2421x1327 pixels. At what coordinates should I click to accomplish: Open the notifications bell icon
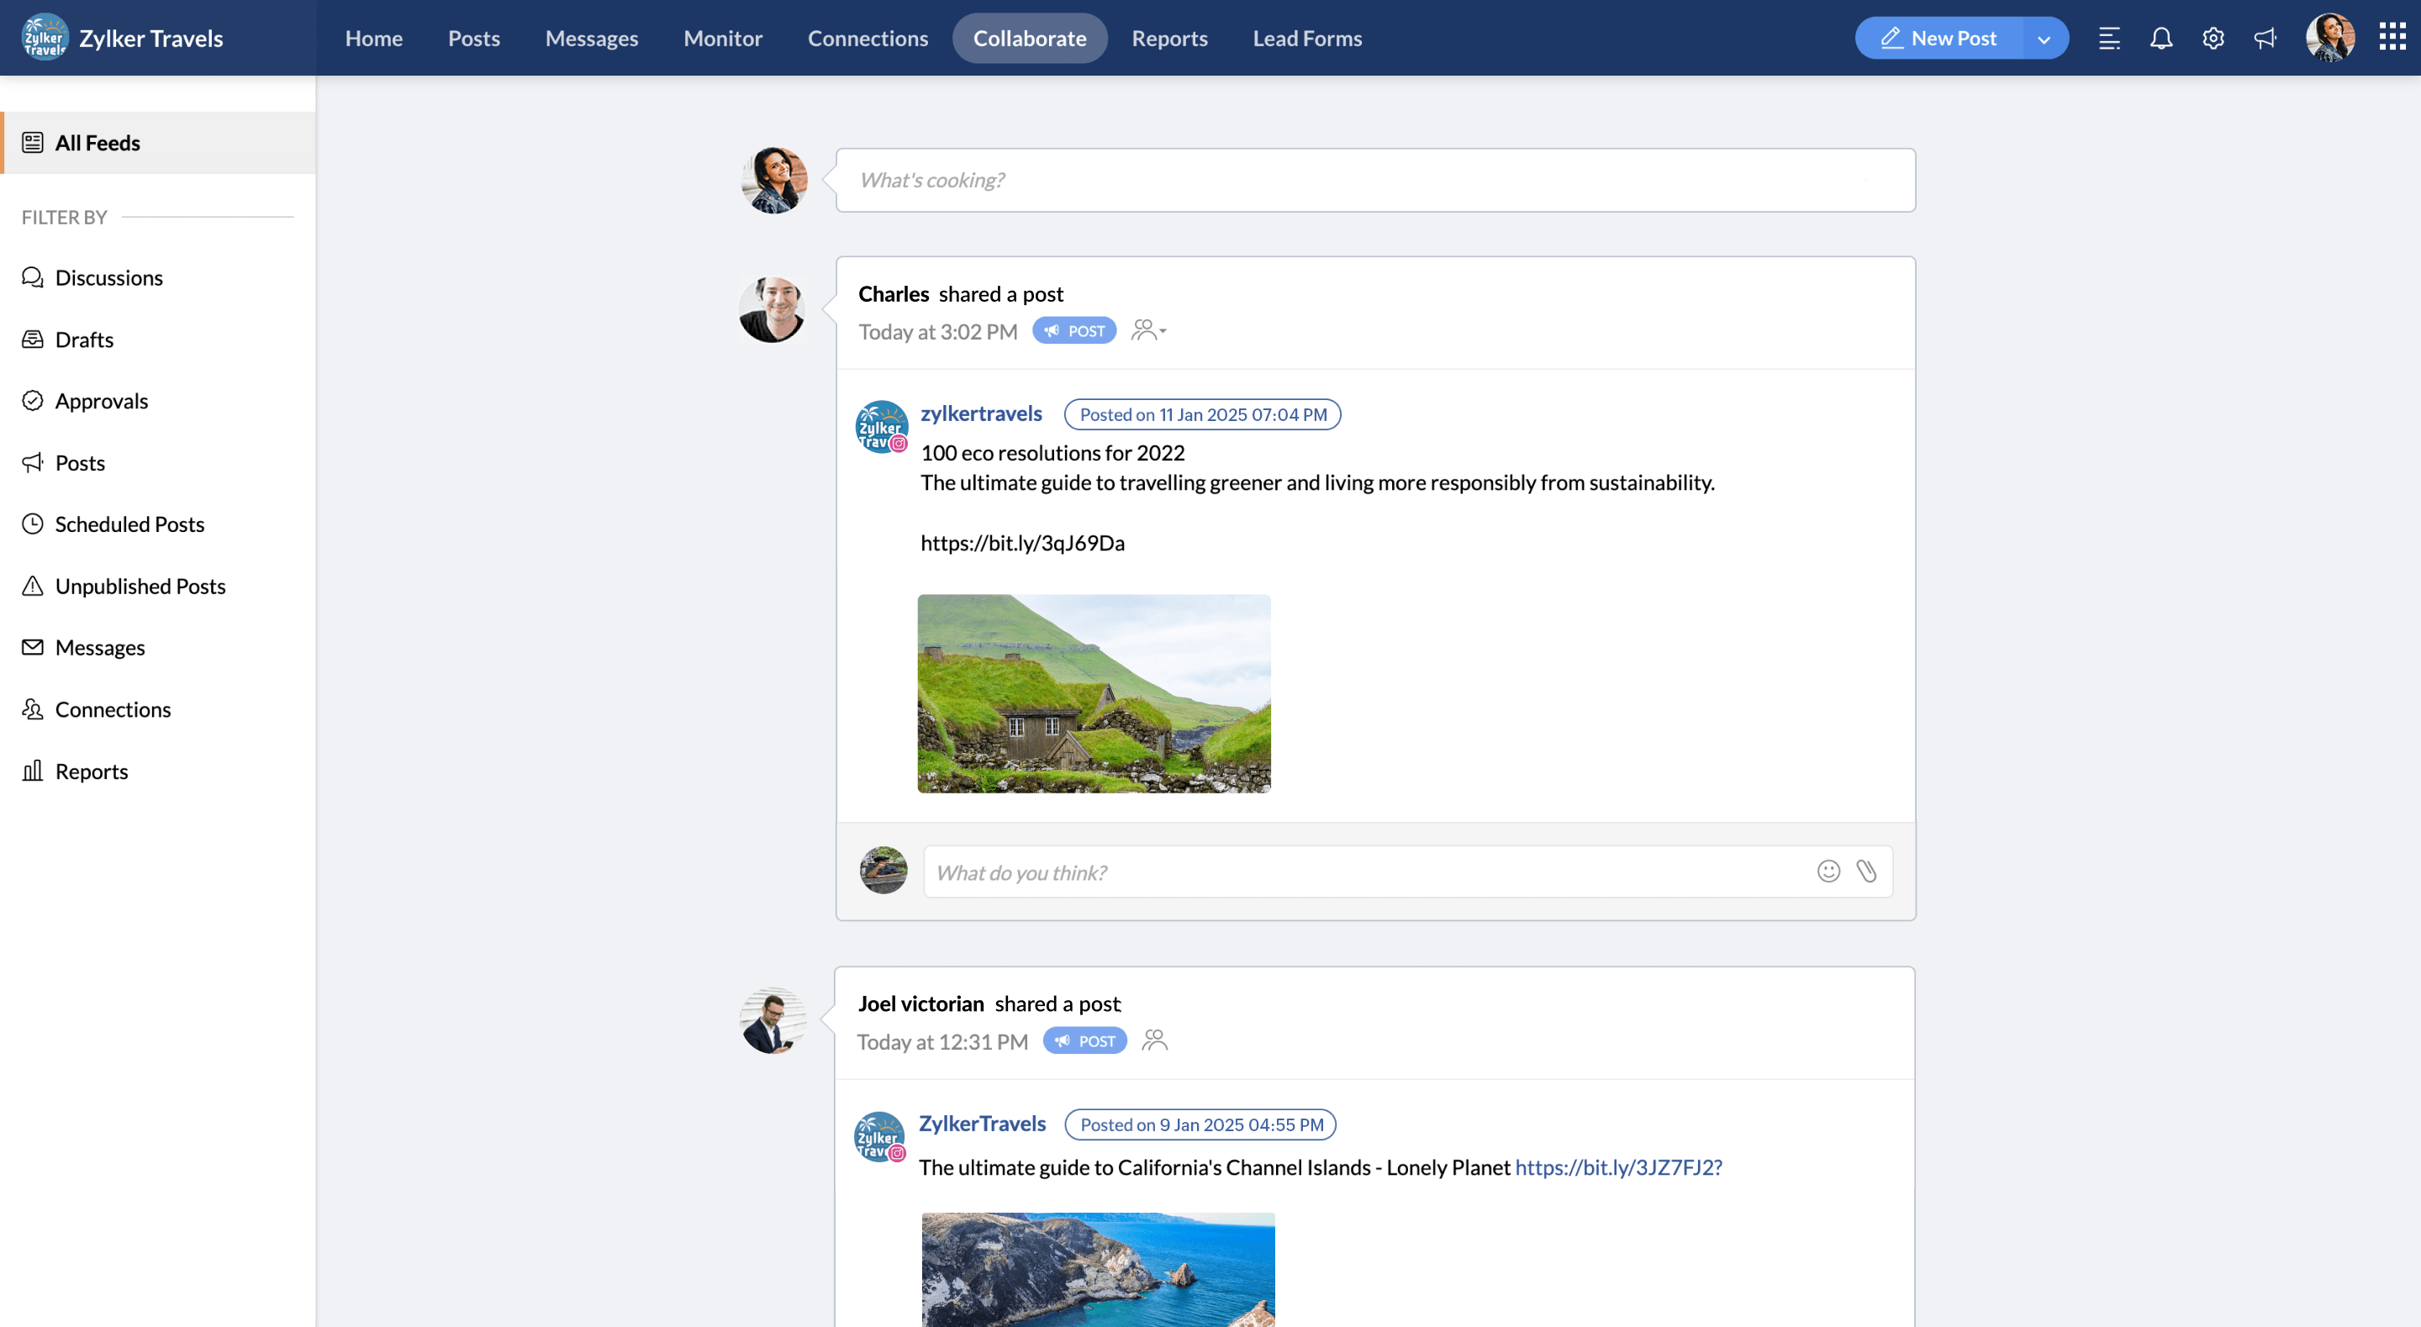(x=2160, y=39)
